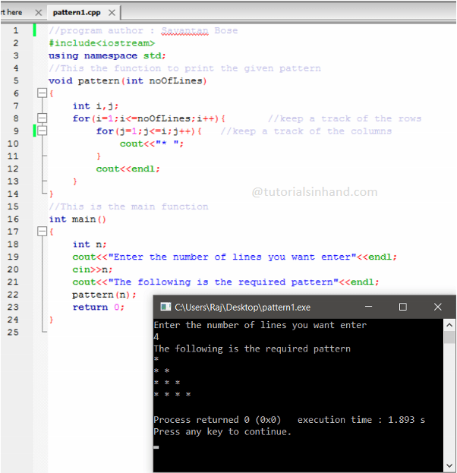Click line number 22 in the gutter

tap(13, 295)
